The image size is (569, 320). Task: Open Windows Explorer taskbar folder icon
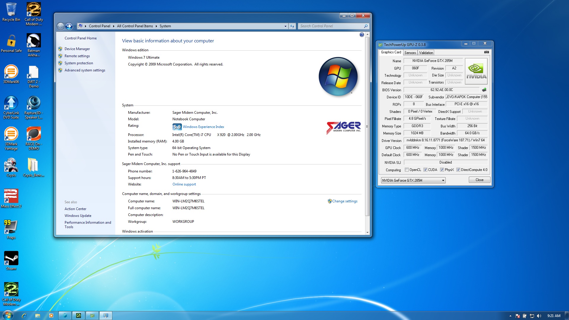coord(38,316)
